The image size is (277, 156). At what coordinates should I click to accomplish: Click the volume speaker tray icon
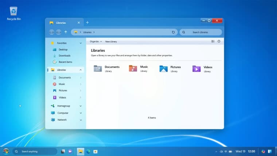[221, 152]
